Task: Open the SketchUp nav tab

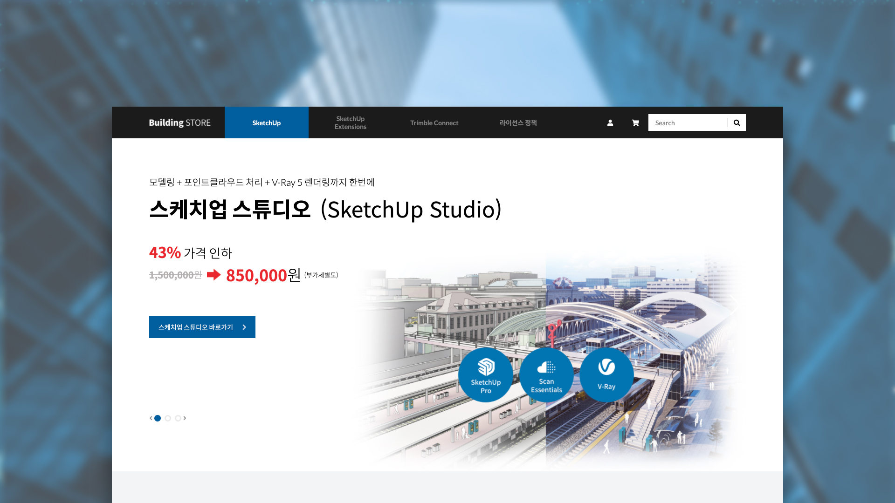Action: point(267,123)
